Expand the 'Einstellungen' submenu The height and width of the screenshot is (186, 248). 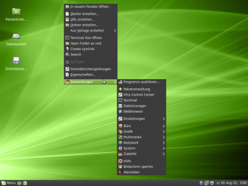(142, 119)
